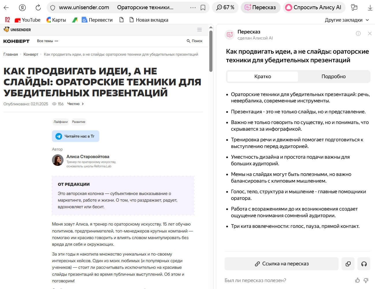Open the Unisender site hamburger menu
Viewport: 375px width, 289px height.
[x=199, y=29]
